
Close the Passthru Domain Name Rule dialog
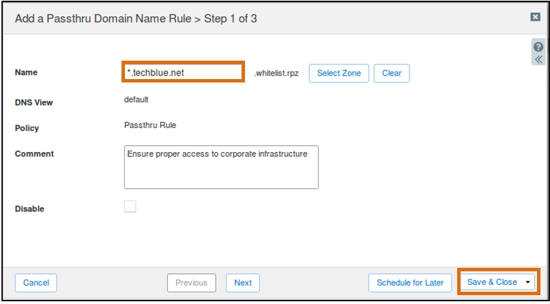[535, 17]
